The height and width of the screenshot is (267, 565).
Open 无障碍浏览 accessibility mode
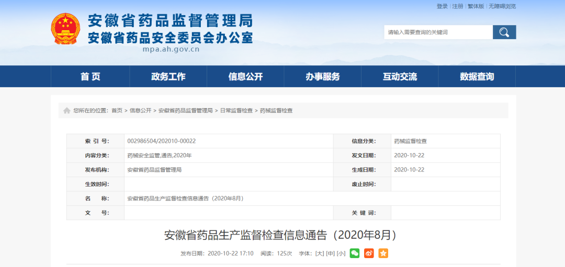click(502, 6)
